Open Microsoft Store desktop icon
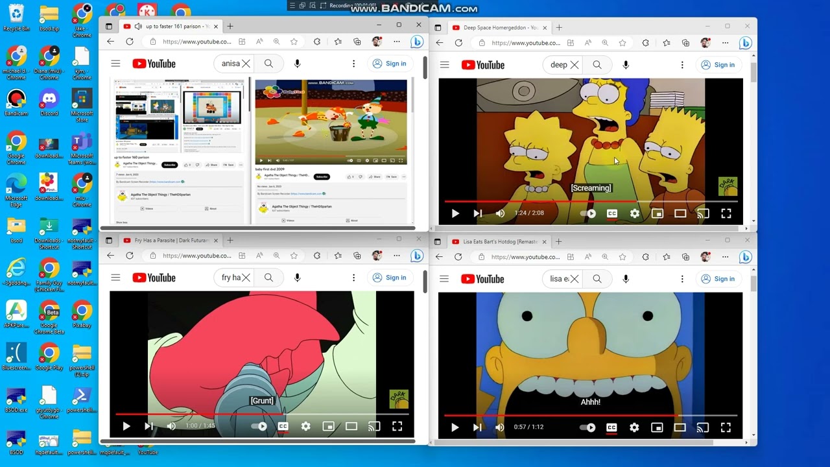 pos(82,106)
